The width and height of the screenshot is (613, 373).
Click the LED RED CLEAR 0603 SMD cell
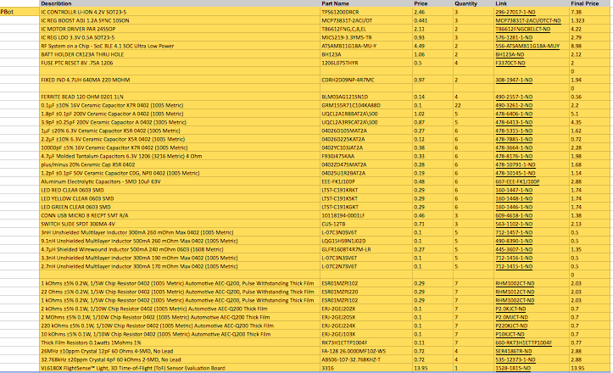(x=180, y=190)
